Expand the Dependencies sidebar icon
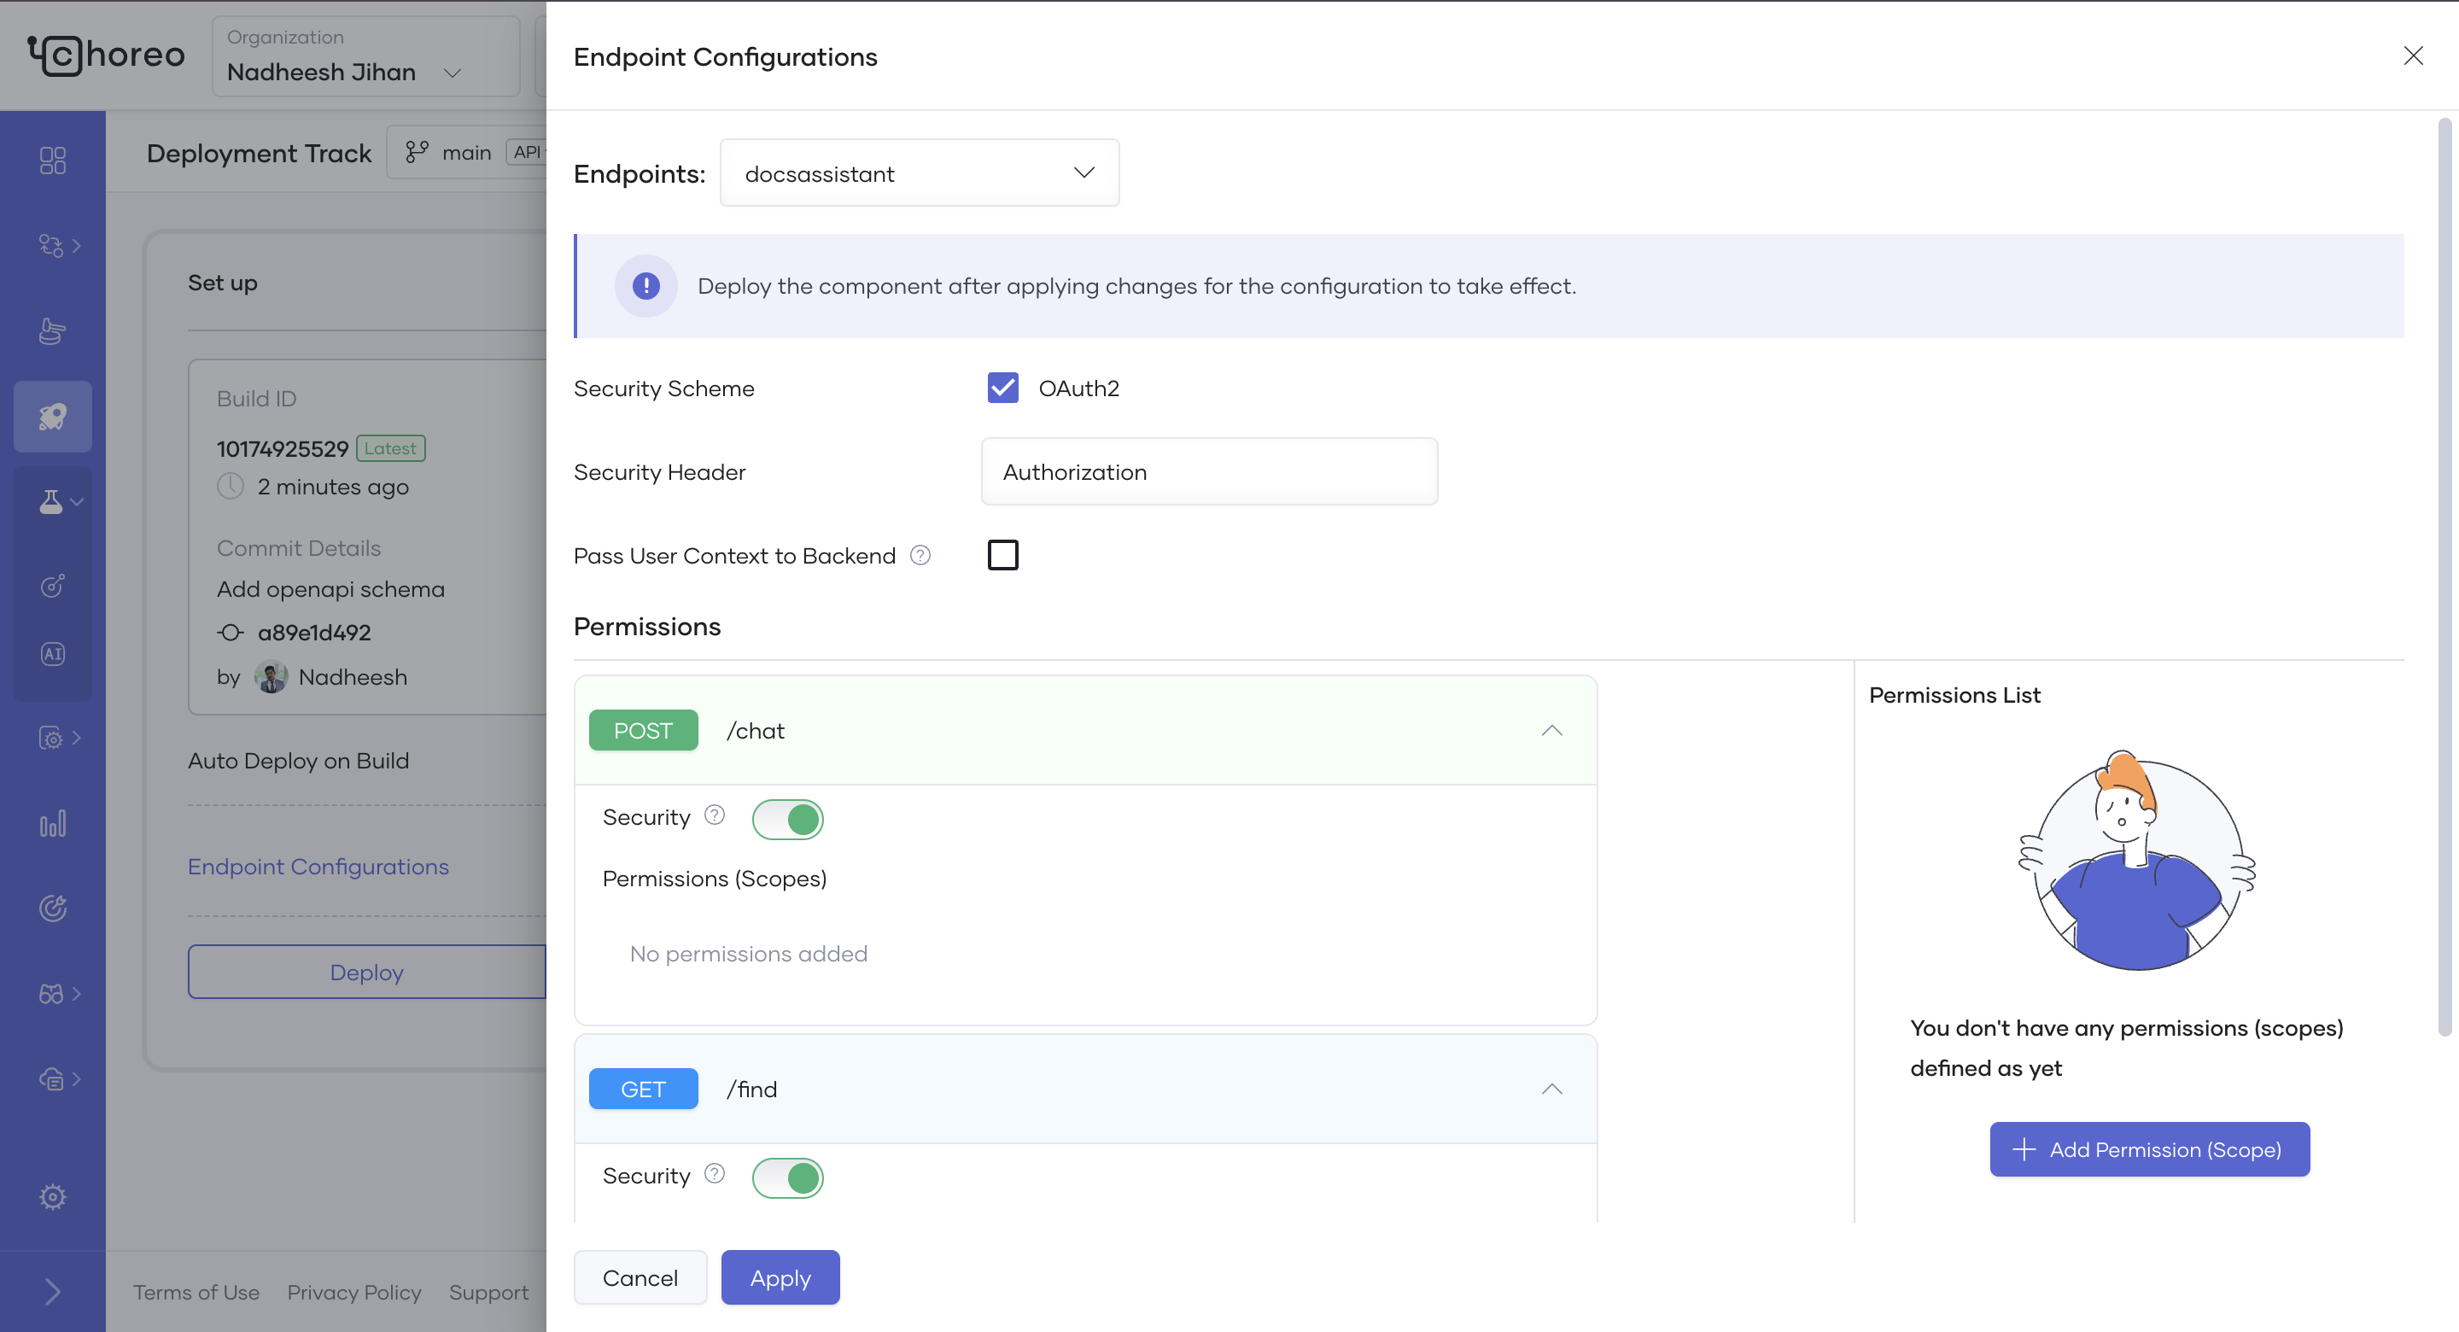The image size is (2459, 1332). tap(50, 245)
